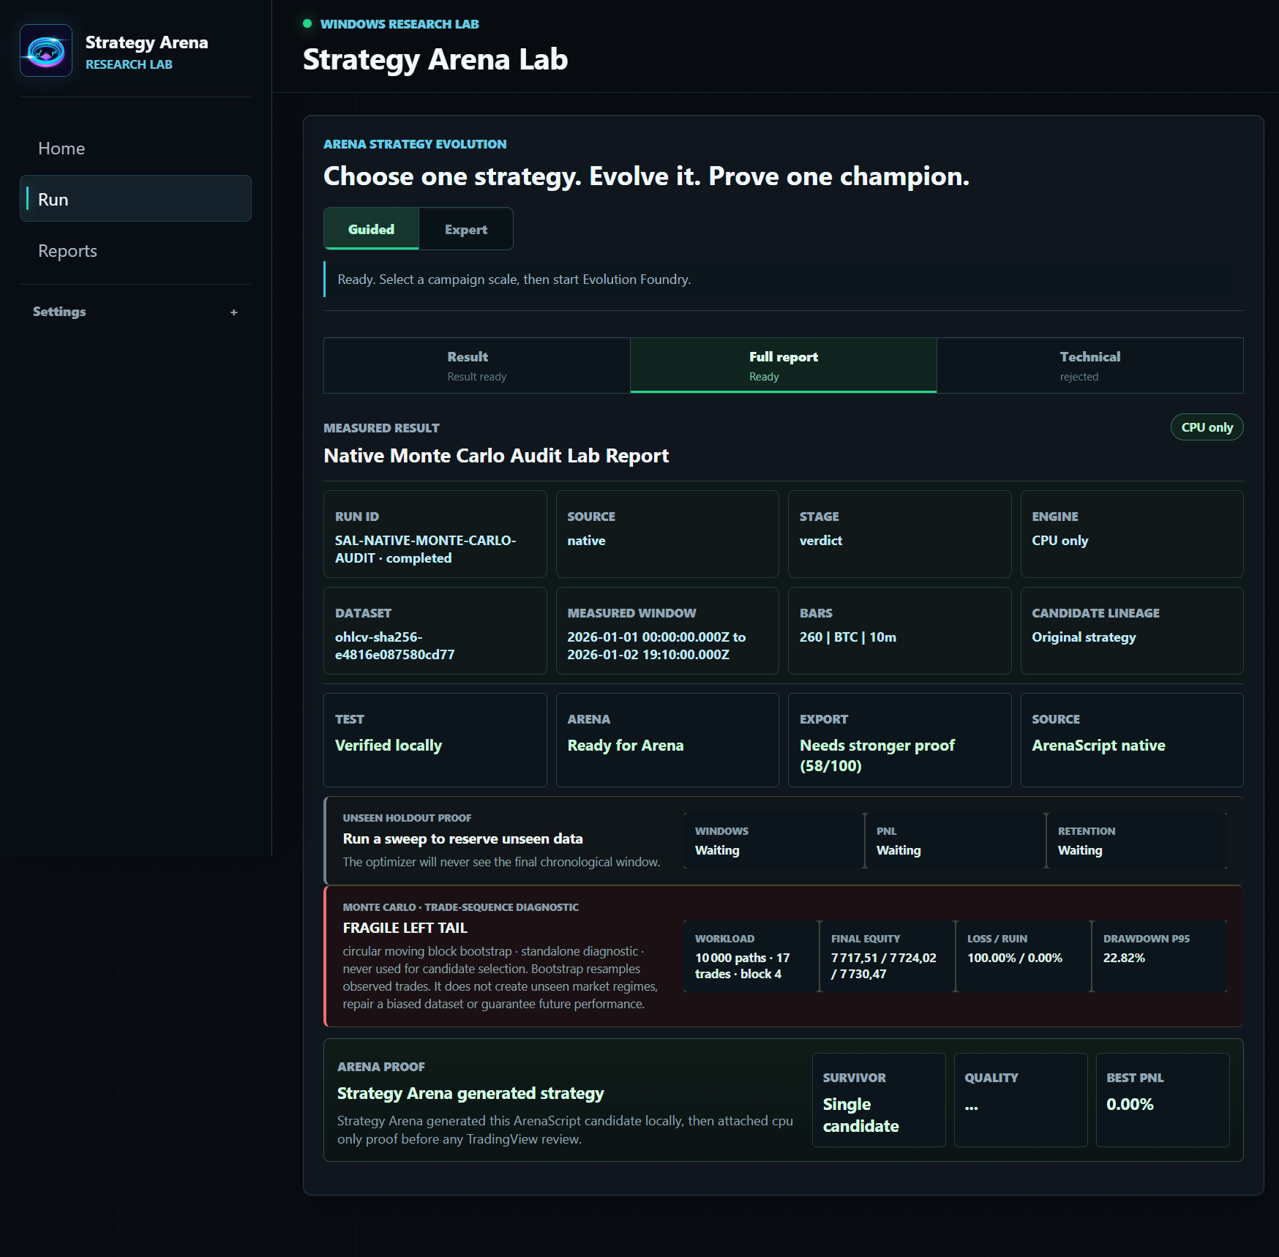Click the Strategy Arena logo icon

(46, 50)
